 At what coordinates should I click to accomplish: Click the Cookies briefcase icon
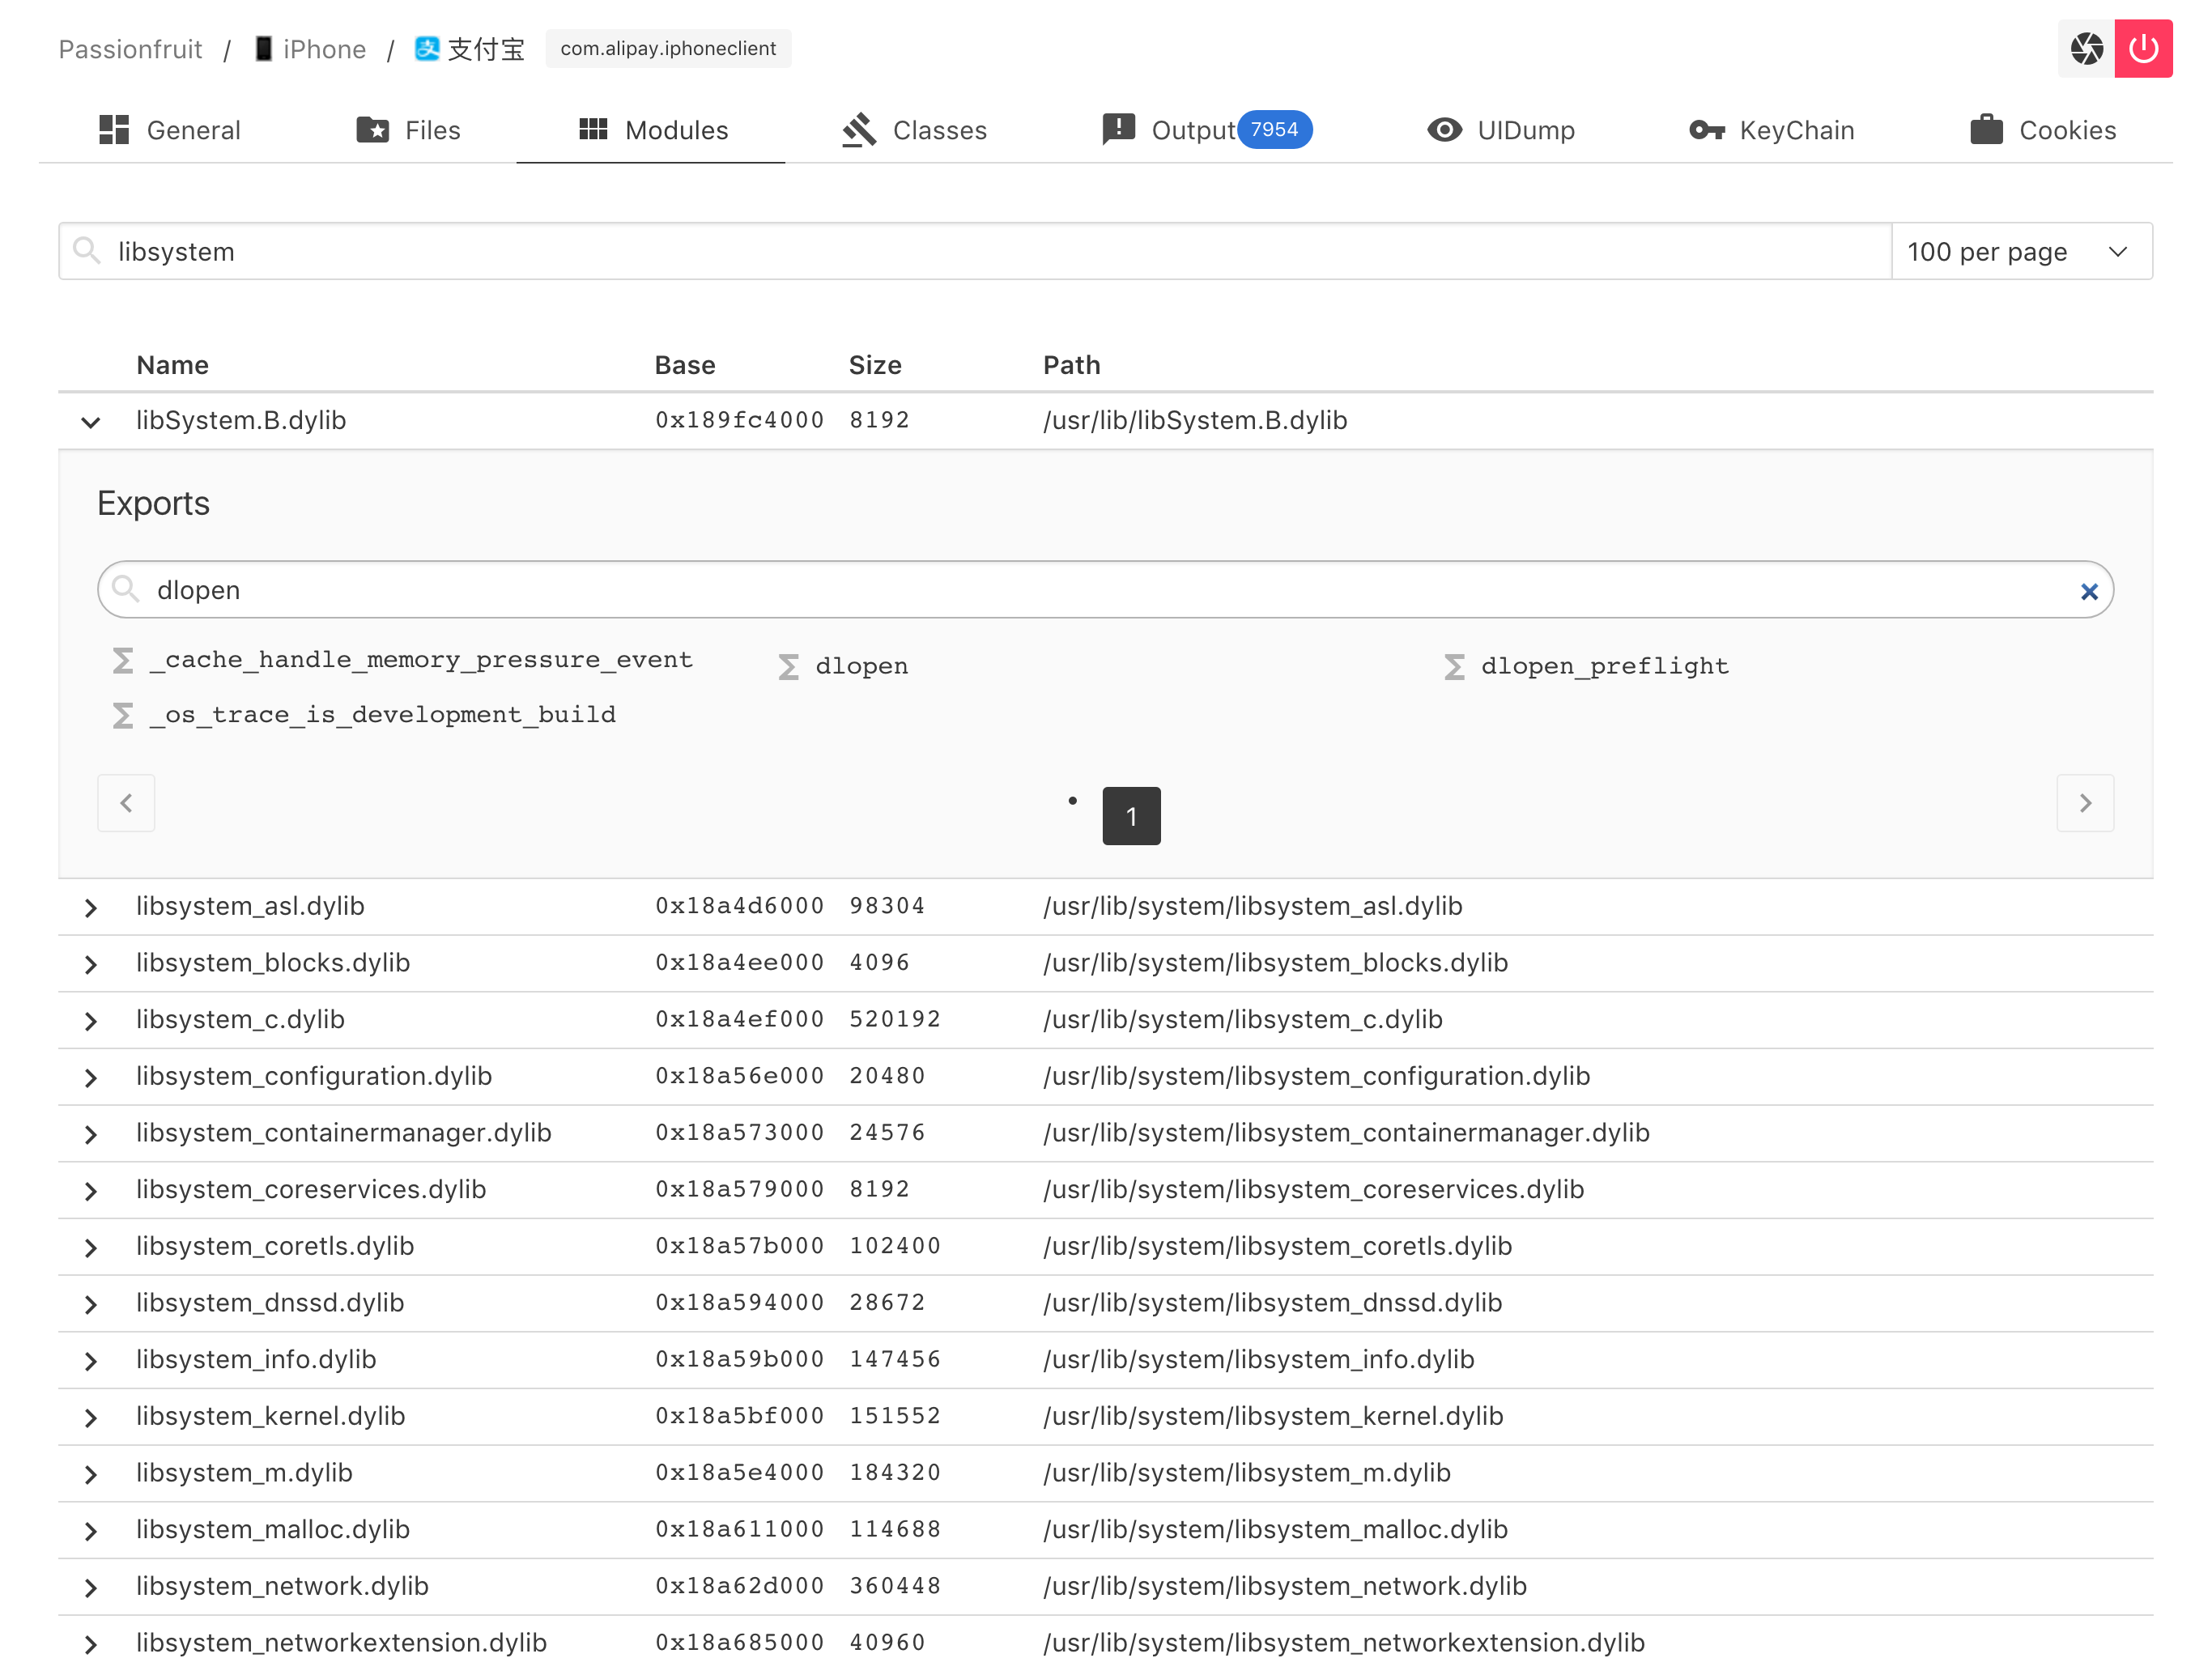pos(1985,130)
